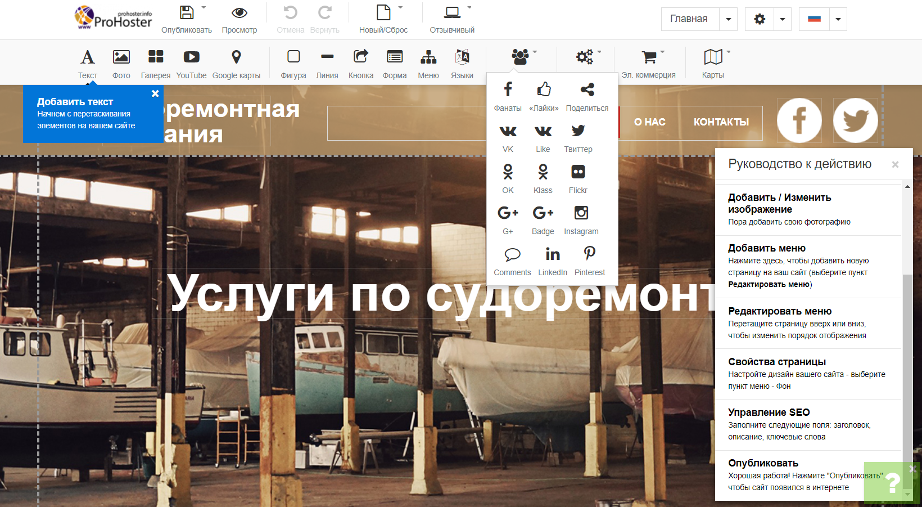Image resolution: width=922 pixels, height=507 pixels.
Task: Click the О НАС menu item
Action: (649, 122)
